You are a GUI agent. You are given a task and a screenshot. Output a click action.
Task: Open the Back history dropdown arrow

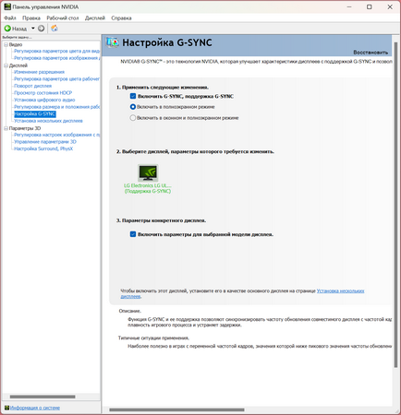pos(33,29)
